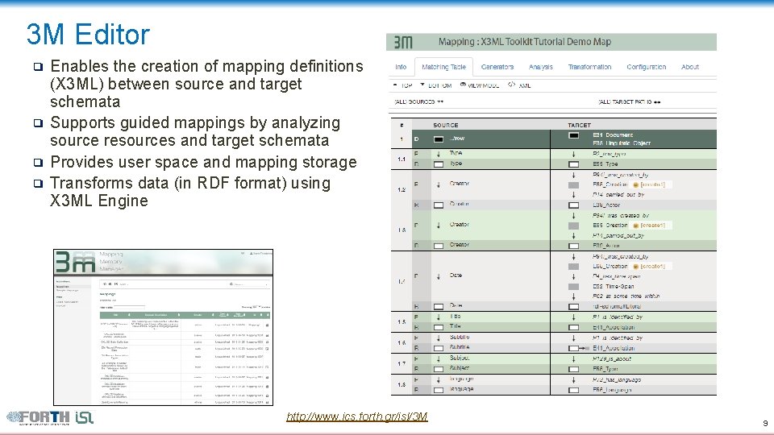Click search box in Mapping Memory Manager toolbar
The height and width of the screenshot is (435, 774).
point(252,284)
